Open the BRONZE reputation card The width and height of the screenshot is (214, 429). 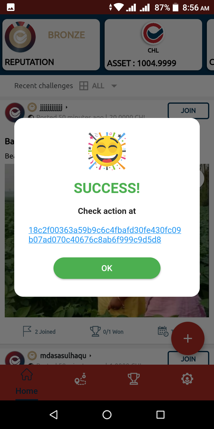51,45
